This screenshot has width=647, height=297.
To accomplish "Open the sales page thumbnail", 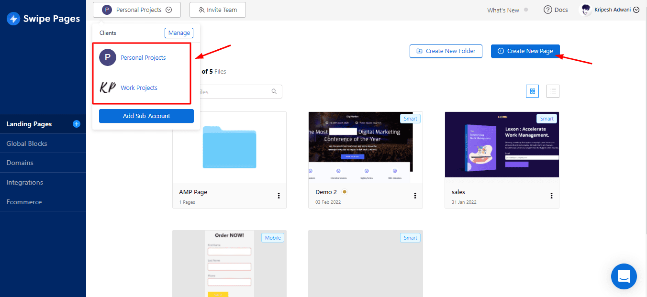I will (x=502, y=144).
